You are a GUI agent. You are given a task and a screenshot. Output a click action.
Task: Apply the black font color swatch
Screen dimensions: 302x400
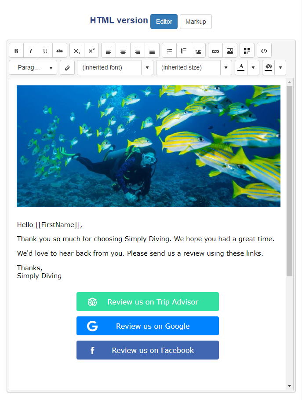coord(241,68)
